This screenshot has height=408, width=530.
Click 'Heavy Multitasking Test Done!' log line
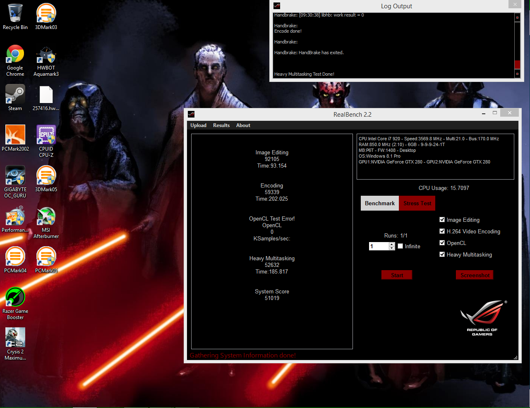click(x=304, y=74)
